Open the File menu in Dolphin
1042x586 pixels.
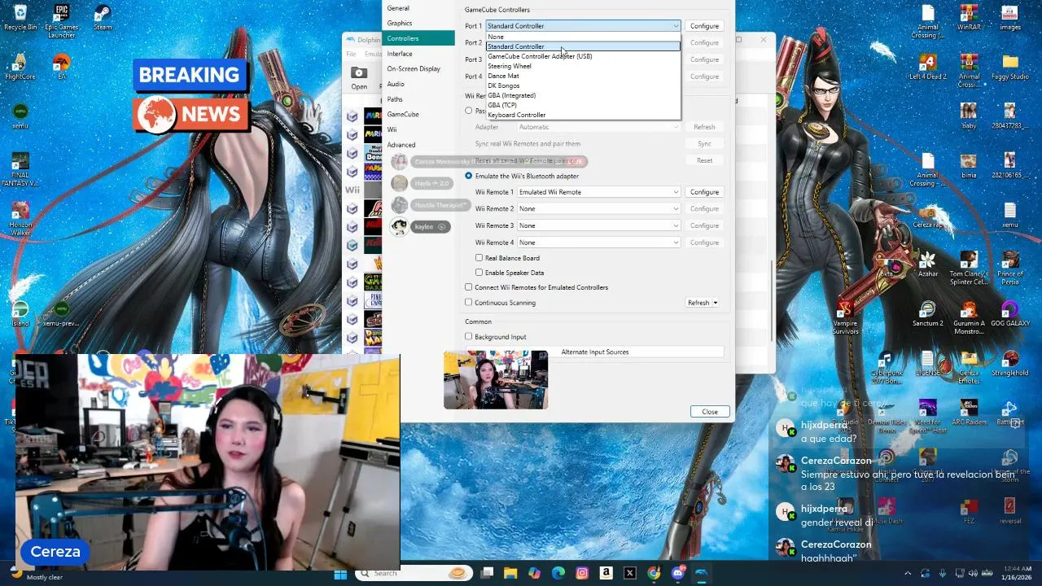(351, 55)
